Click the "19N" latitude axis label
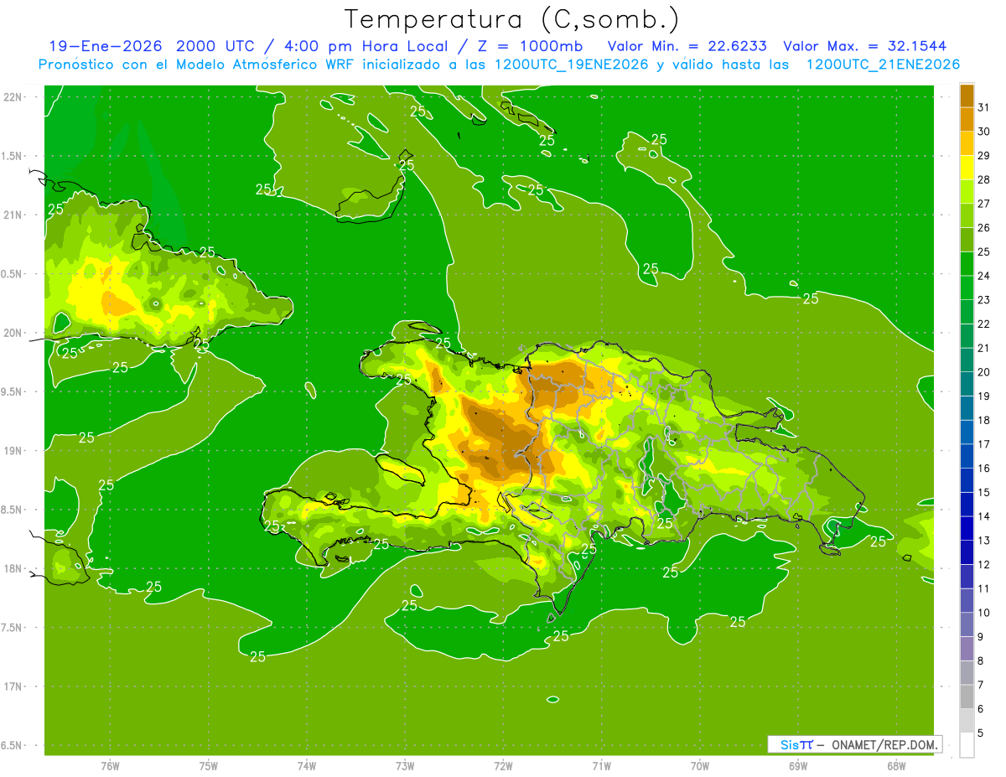Screen dimensions: 1006x777 [13, 450]
